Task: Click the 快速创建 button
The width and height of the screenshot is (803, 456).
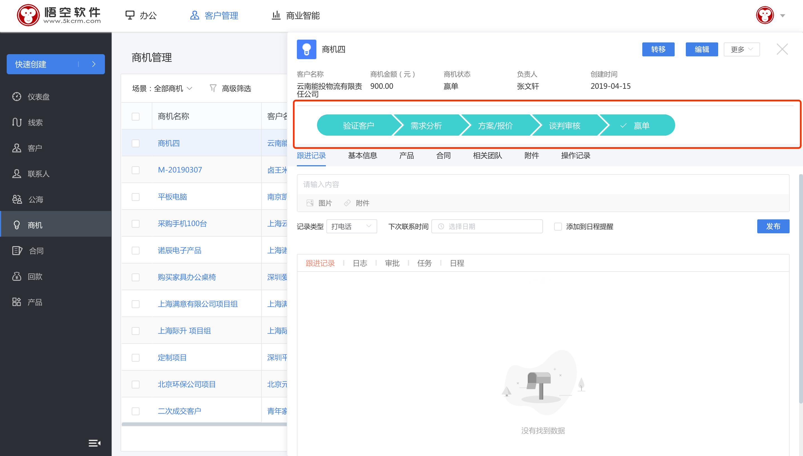Action: tap(56, 64)
